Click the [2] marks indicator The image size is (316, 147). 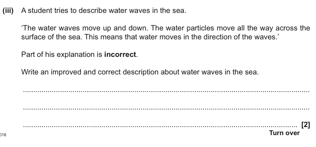pyautogui.click(x=305, y=125)
